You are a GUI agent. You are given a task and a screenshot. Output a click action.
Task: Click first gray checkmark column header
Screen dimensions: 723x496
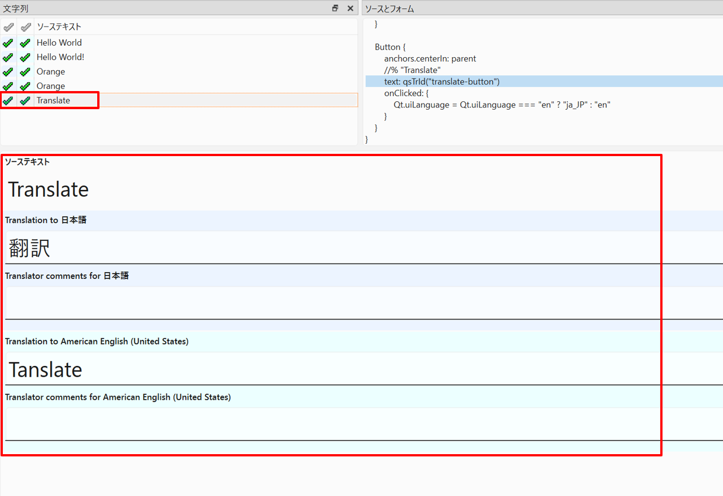8,27
